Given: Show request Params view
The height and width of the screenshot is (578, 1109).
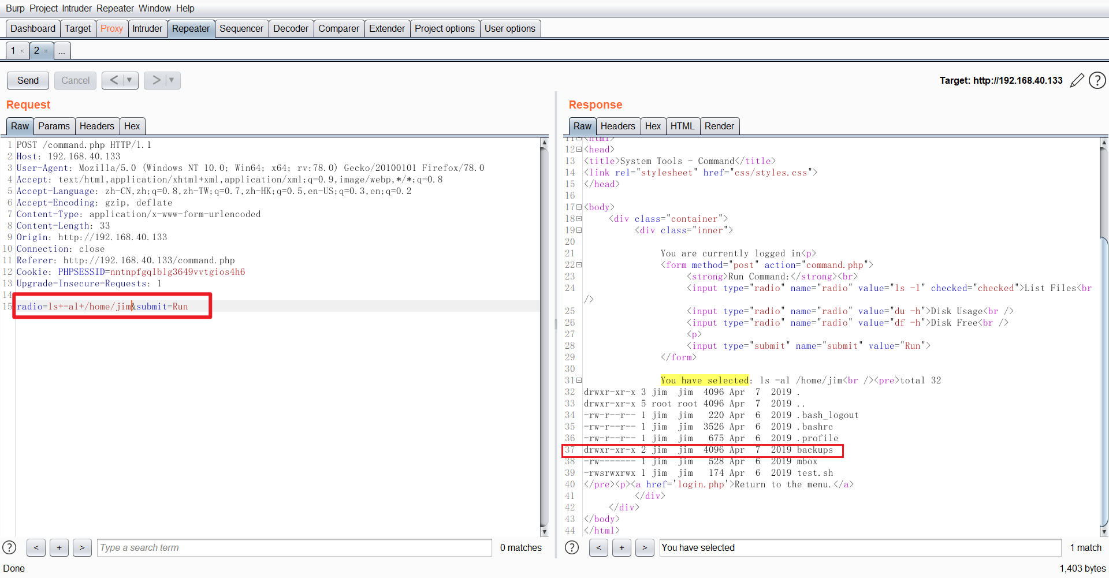Looking at the screenshot, I should 54,126.
